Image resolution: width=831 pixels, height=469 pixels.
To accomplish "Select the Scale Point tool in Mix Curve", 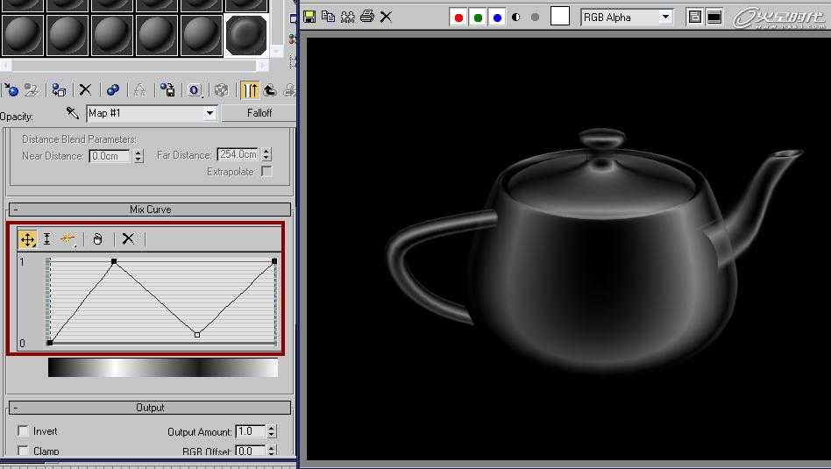I will pyautogui.click(x=46, y=239).
